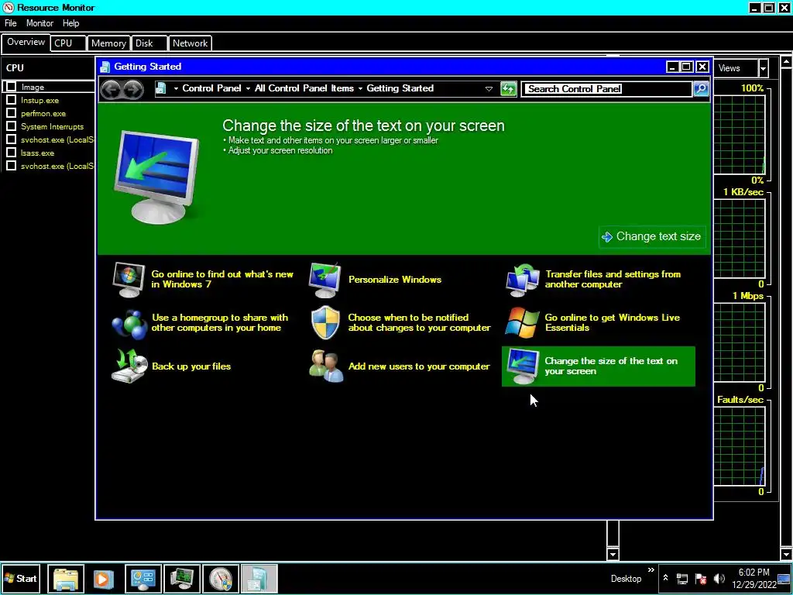Click the Back arrow in Getting Started window

tap(111, 90)
